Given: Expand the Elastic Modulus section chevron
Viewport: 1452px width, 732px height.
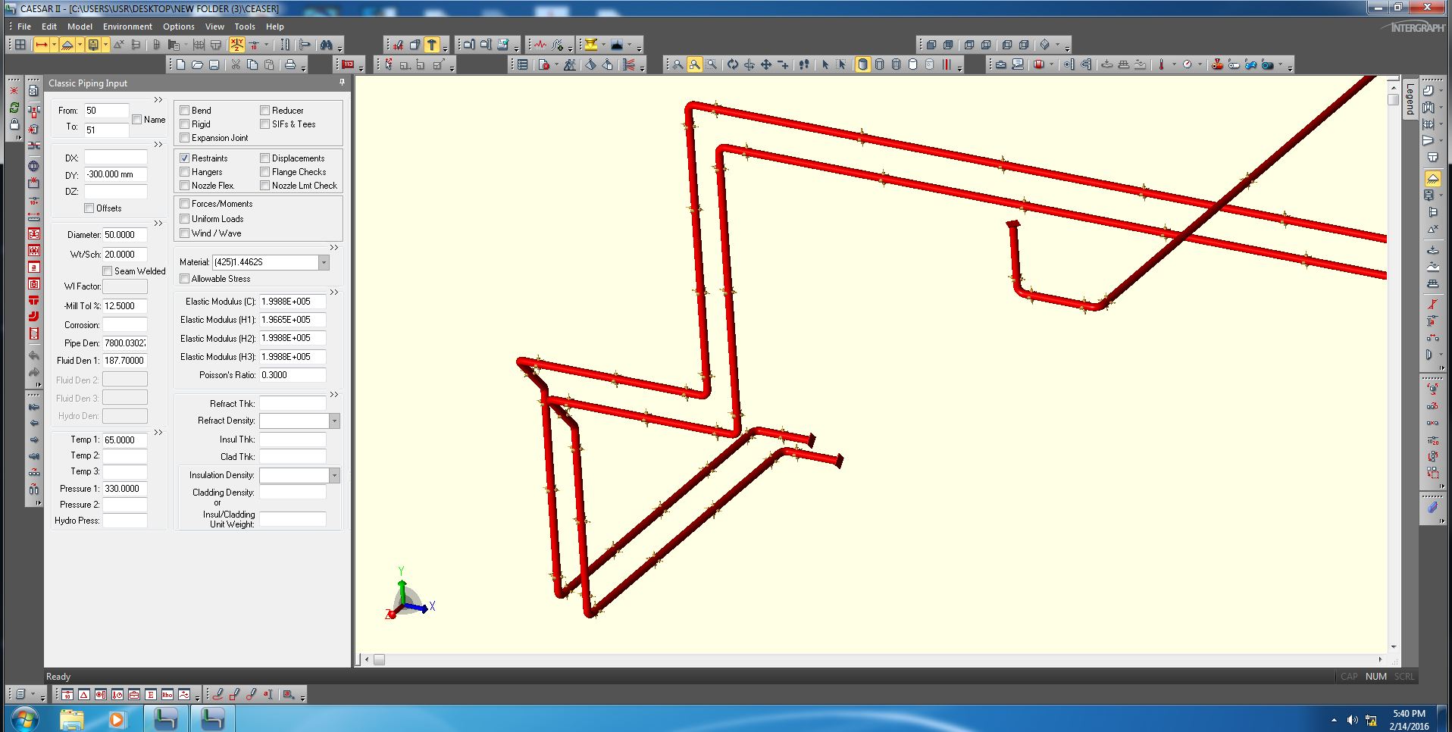Looking at the screenshot, I should coord(333,292).
